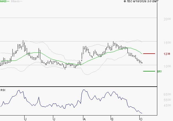
Task: Click the A month marker
Action: point(84,119)
